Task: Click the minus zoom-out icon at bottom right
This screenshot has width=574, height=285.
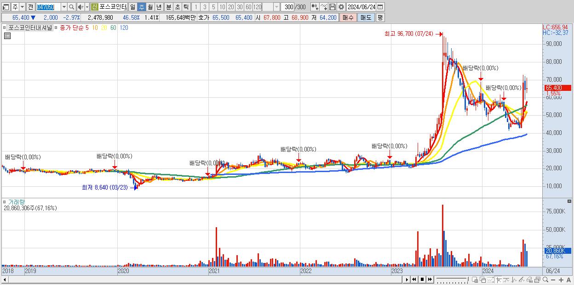Action: pyautogui.click(x=553, y=279)
